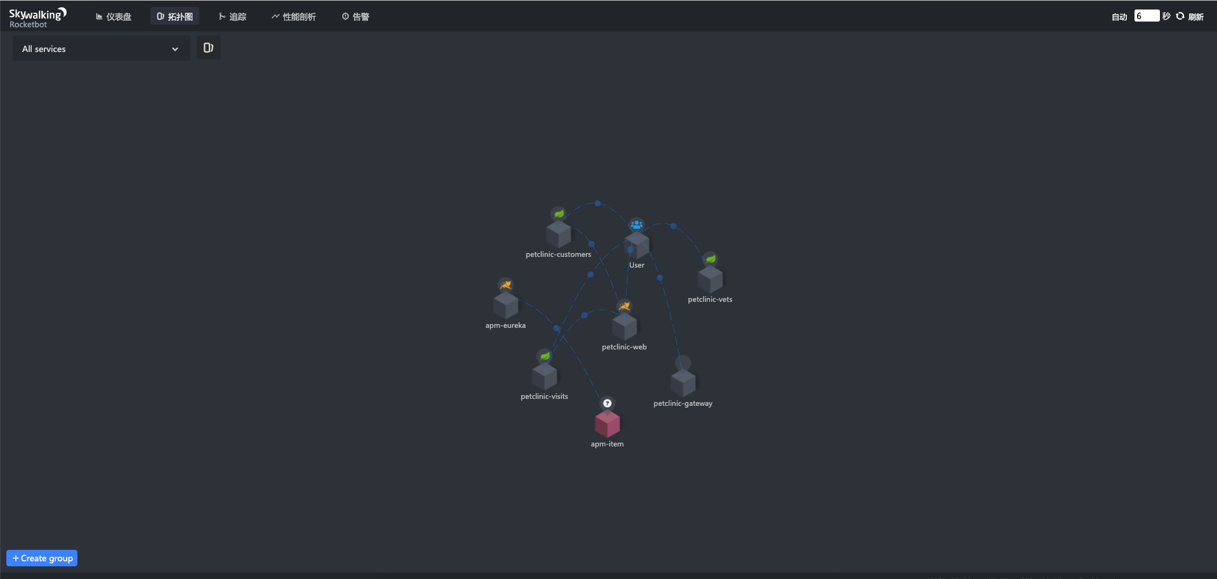Select the petclinic-gateway service node

pyautogui.click(x=683, y=382)
